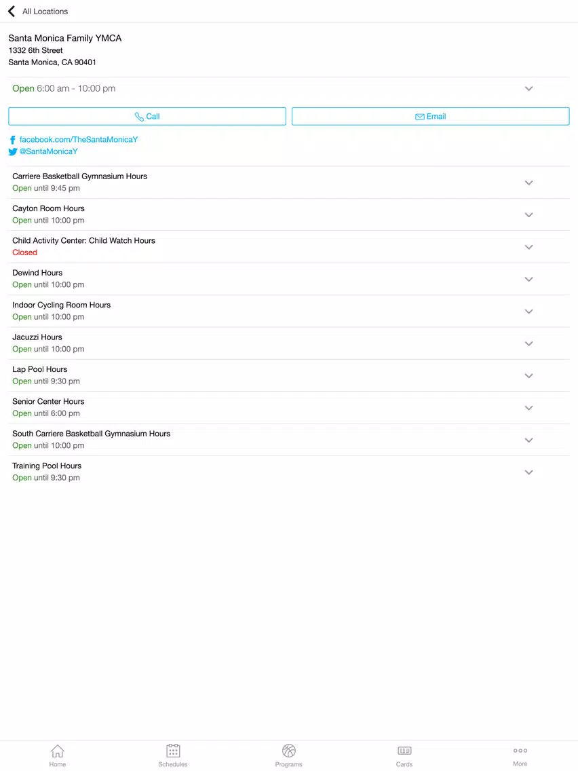
Task: Expand Training Pool Hours chevron
Action: [x=529, y=472]
